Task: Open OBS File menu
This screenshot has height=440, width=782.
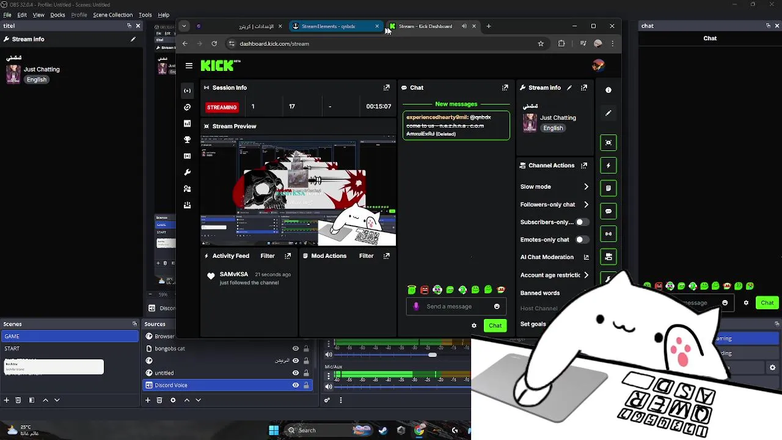Action: click(7, 15)
